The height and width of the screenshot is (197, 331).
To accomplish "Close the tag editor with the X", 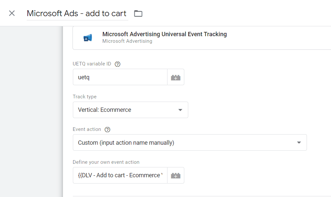I will [x=12, y=13].
